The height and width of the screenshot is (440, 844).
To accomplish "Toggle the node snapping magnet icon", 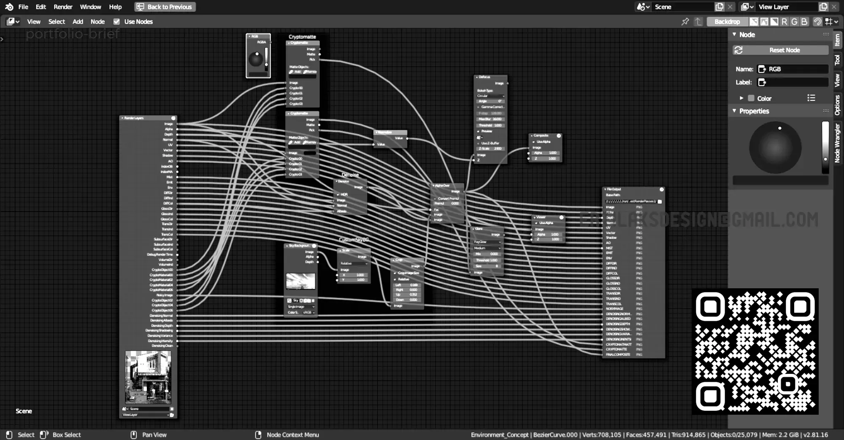I will click(817, 21).
